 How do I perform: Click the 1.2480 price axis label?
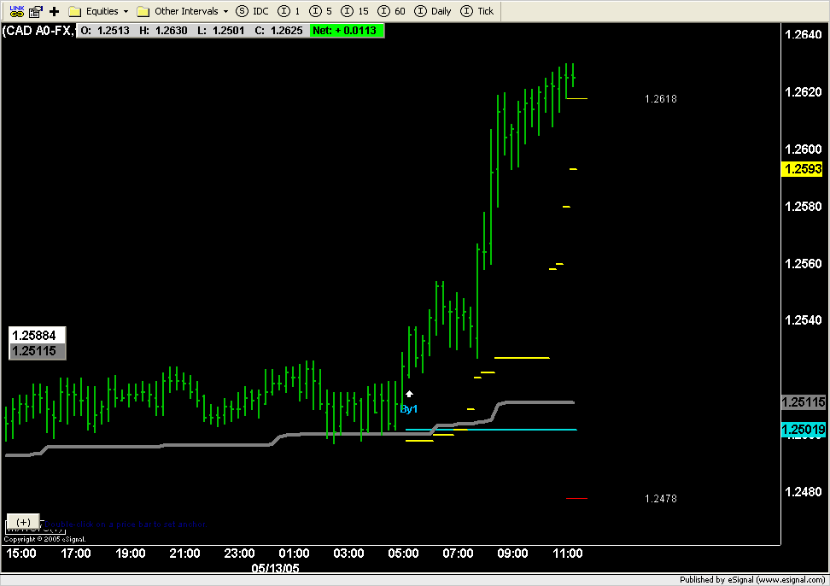[x=803, y=492]
